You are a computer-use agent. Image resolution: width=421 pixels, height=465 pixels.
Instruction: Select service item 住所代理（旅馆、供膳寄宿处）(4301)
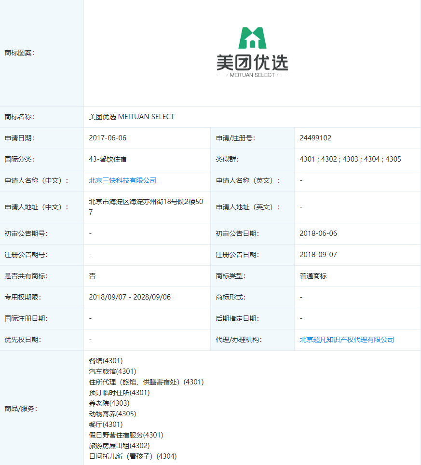click(146, 382)
